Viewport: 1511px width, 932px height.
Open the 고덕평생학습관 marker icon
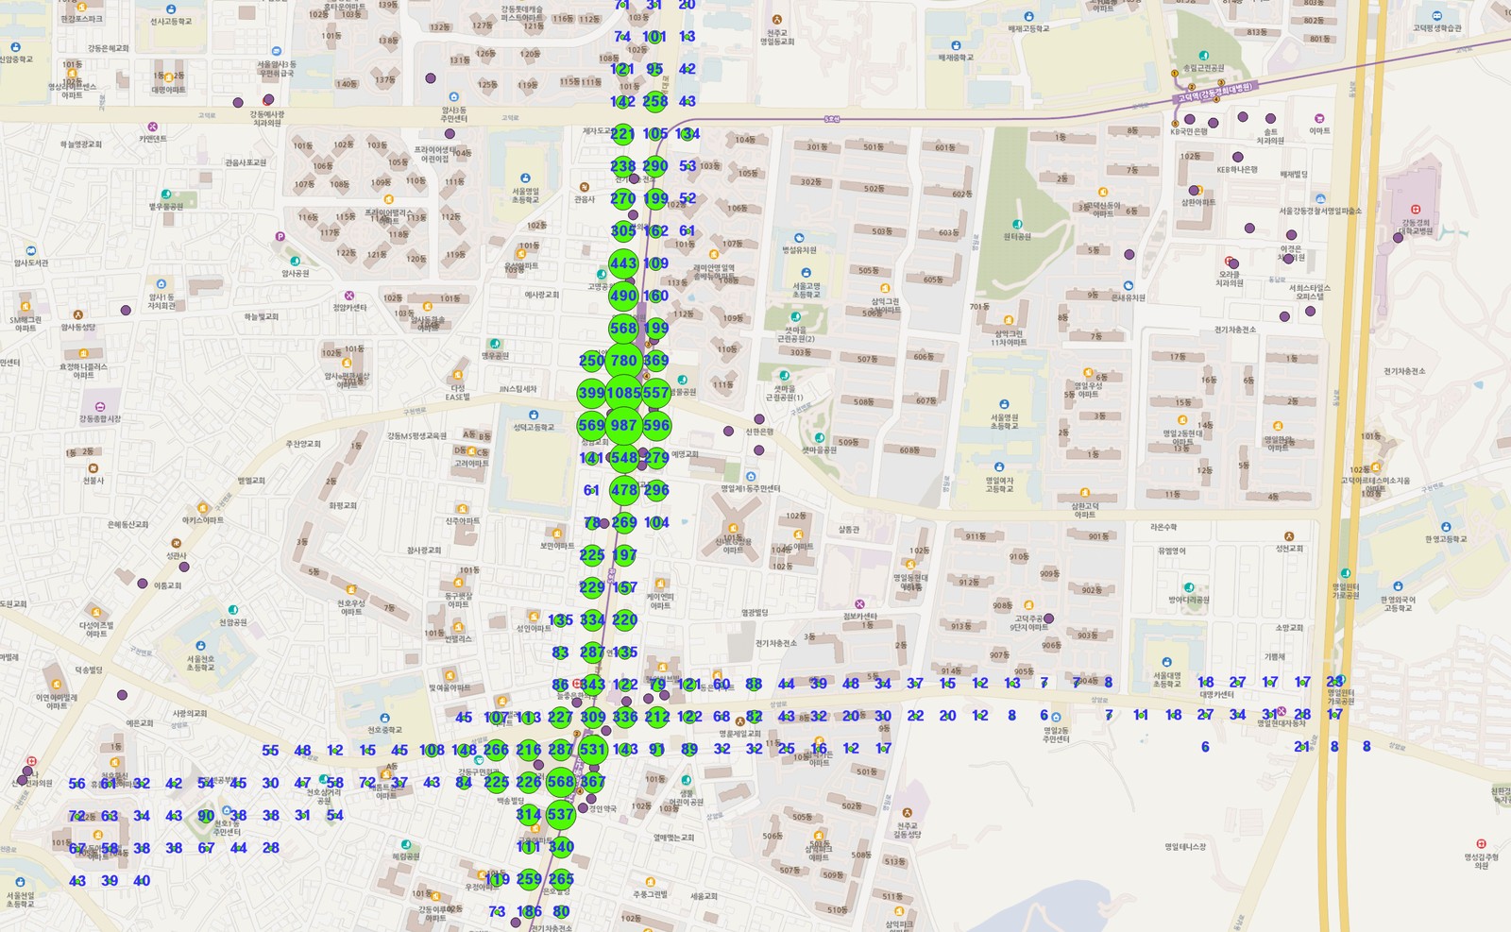pyautogui.click(x=1436, y=16)
